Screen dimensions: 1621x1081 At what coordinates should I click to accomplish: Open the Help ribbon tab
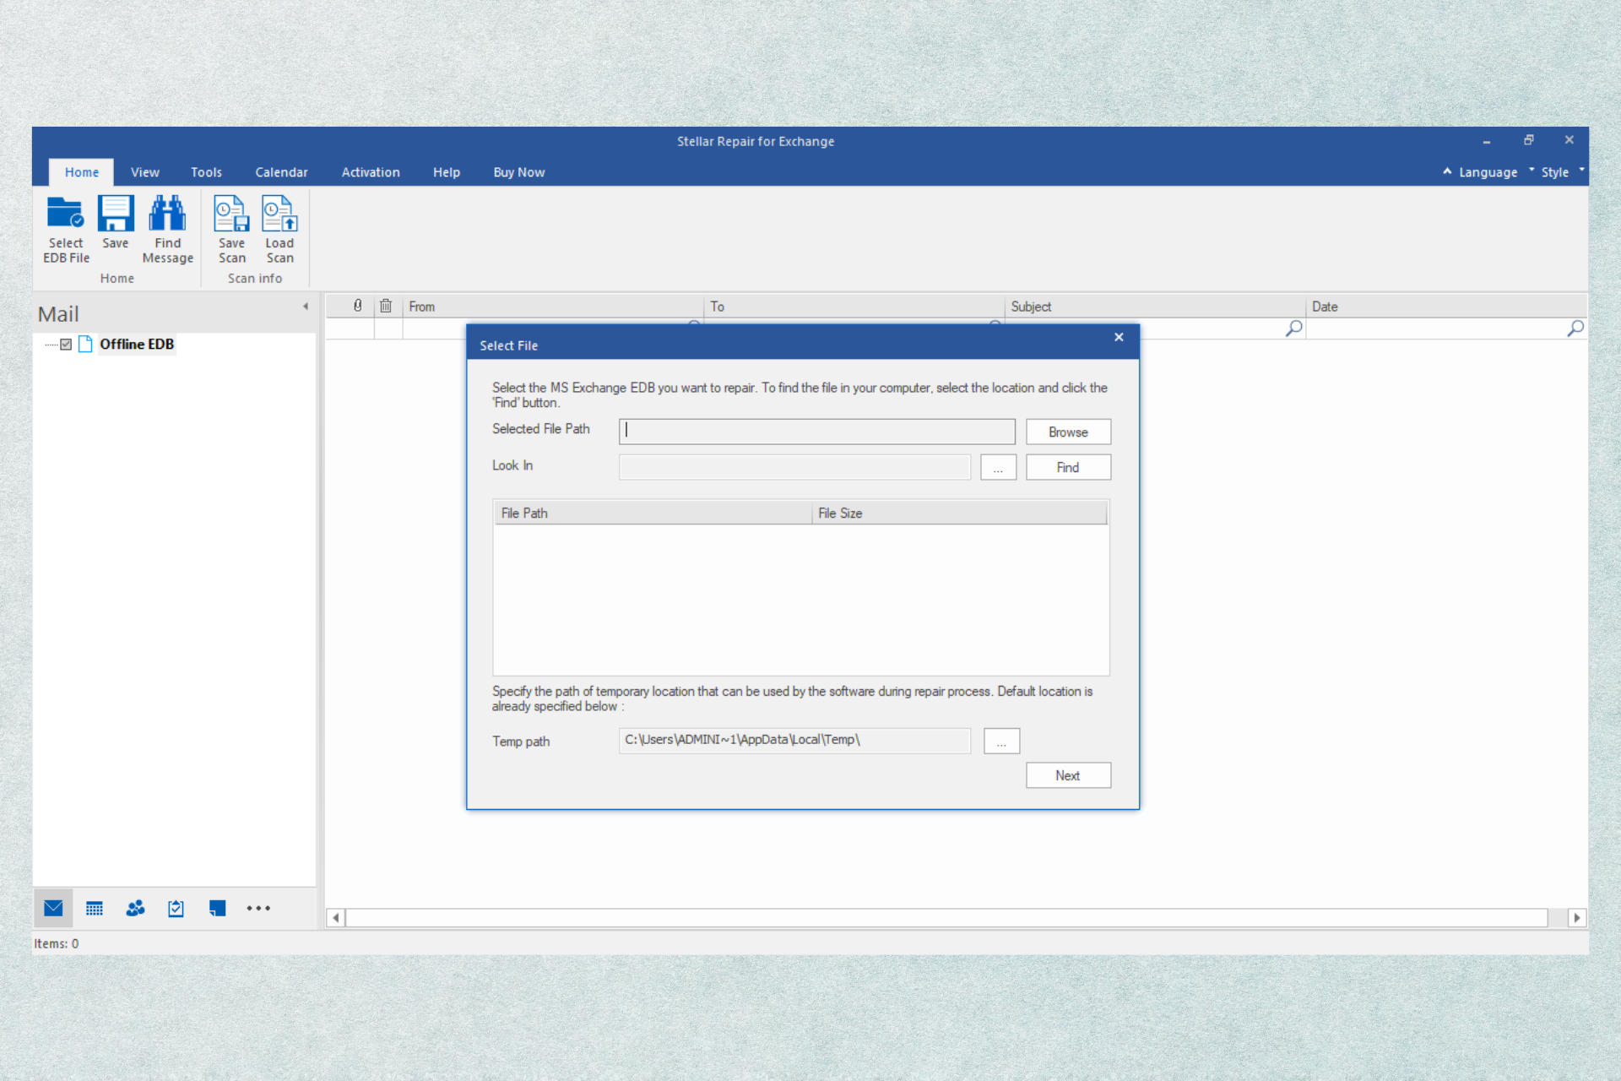coord(447,172)
